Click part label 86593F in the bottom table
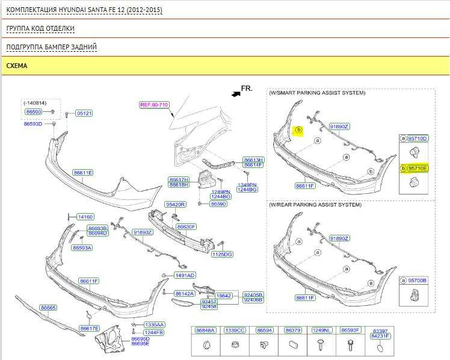450x360 pixels. click(350, 331)
